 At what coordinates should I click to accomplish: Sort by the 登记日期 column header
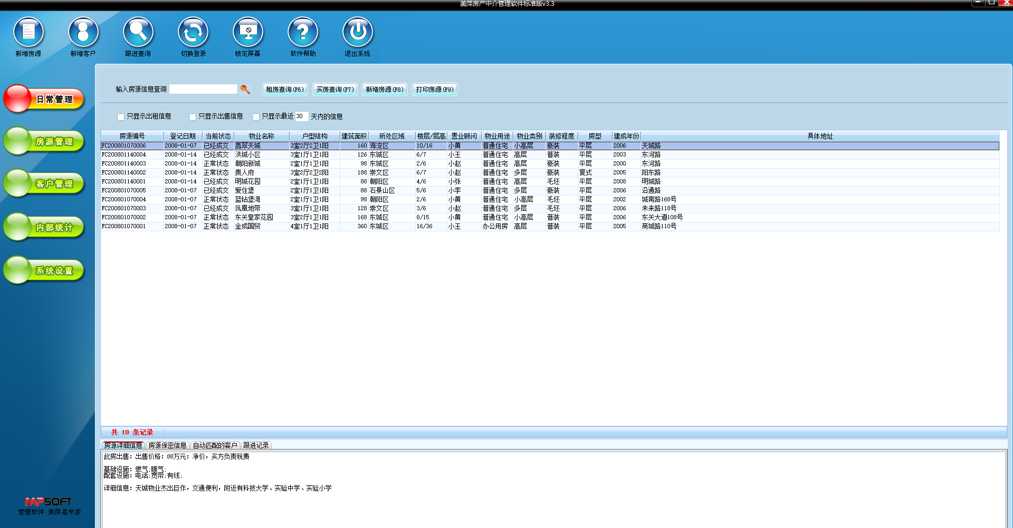tap(183, 136)
